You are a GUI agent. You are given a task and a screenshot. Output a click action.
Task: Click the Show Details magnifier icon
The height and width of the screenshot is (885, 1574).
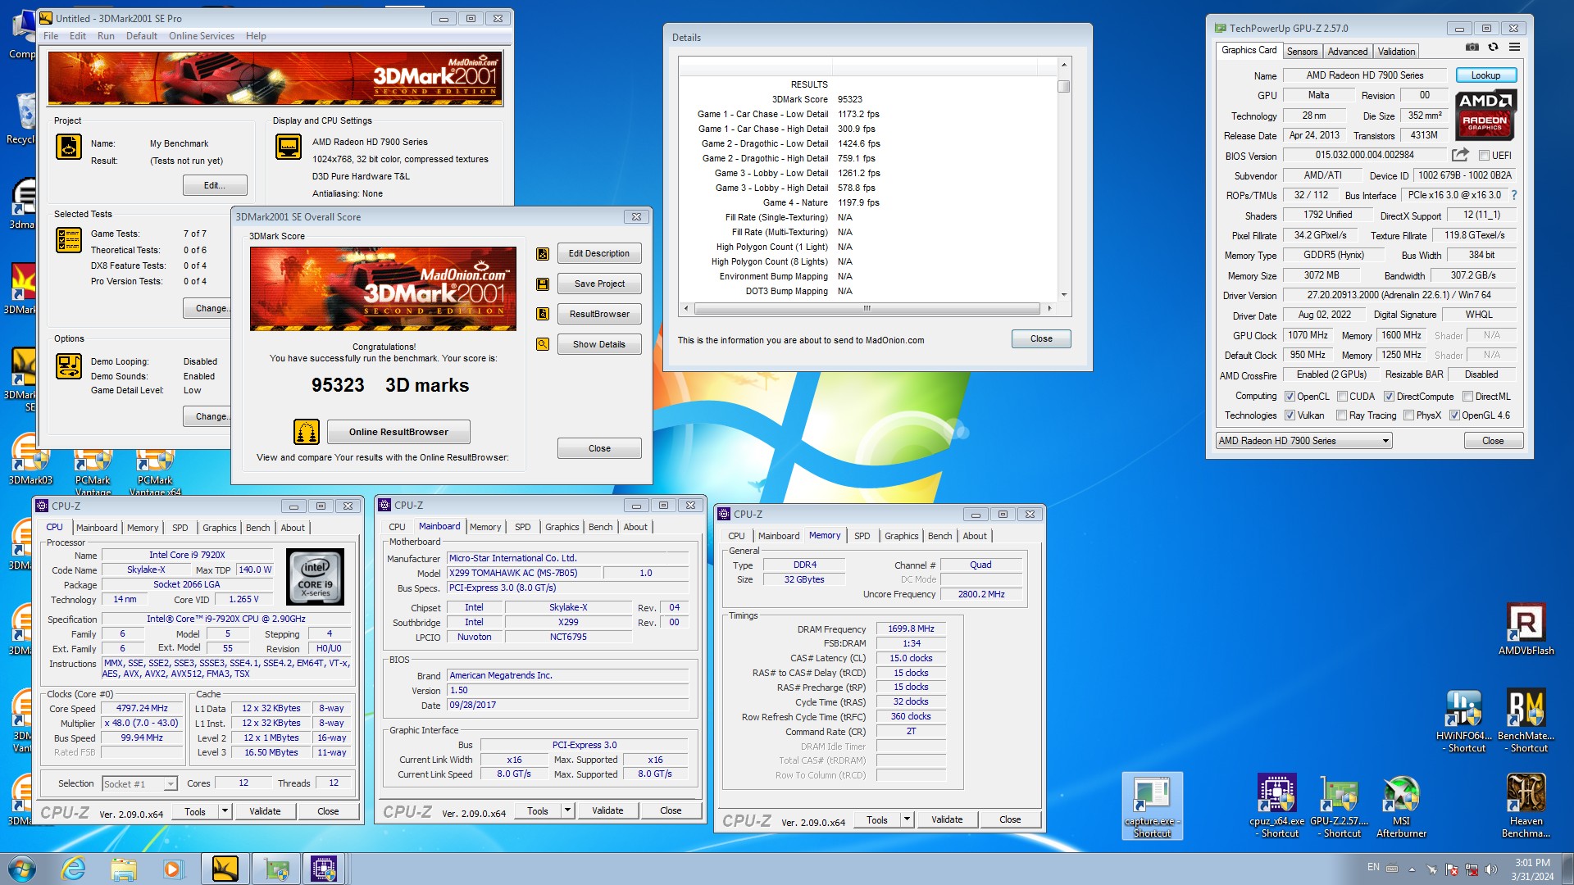click(543, 344)
